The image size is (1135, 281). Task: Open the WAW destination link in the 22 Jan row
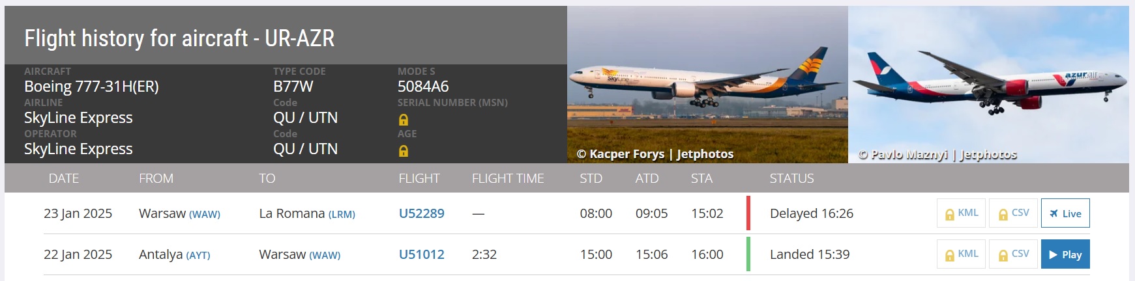[x=325, y=255]
